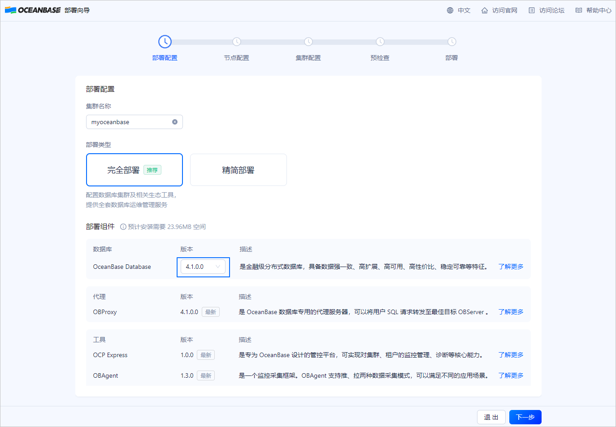Click the progress bar between 预检查 and 部署
Viewport: 616px width, 427px height.
[416, 41]
